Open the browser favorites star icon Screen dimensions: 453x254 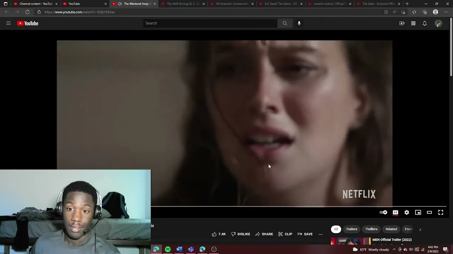point(414,12)
